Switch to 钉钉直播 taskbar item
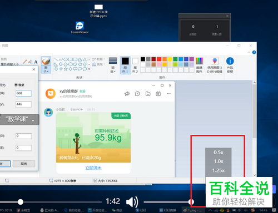 coord(167,210)
